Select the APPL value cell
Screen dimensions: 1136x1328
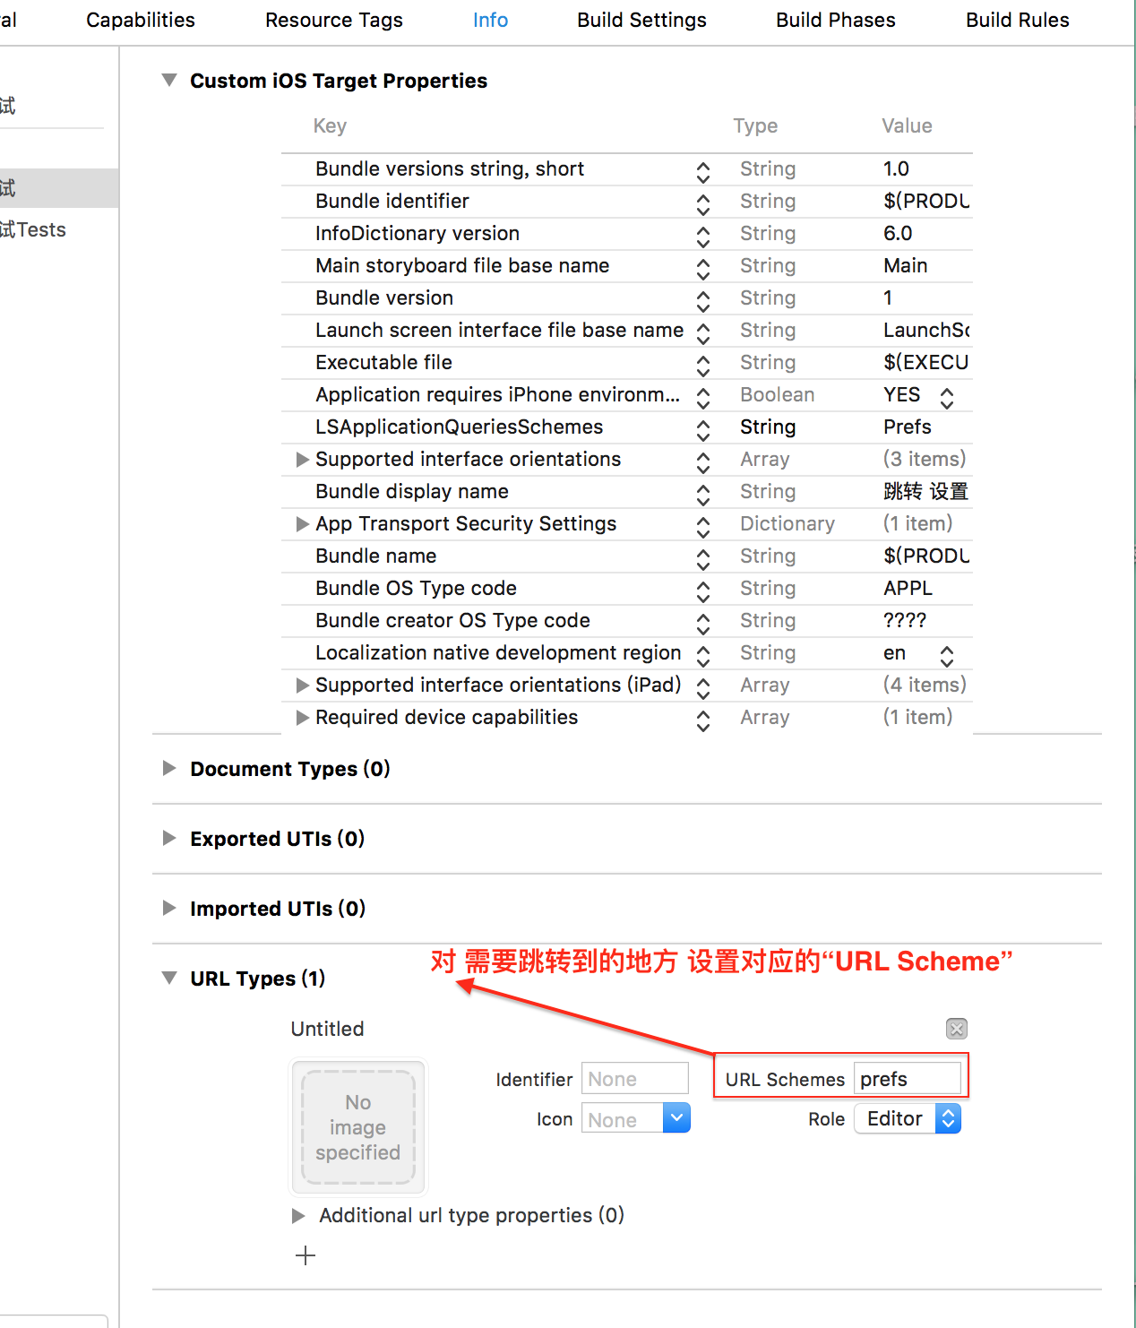pos(908,588)
